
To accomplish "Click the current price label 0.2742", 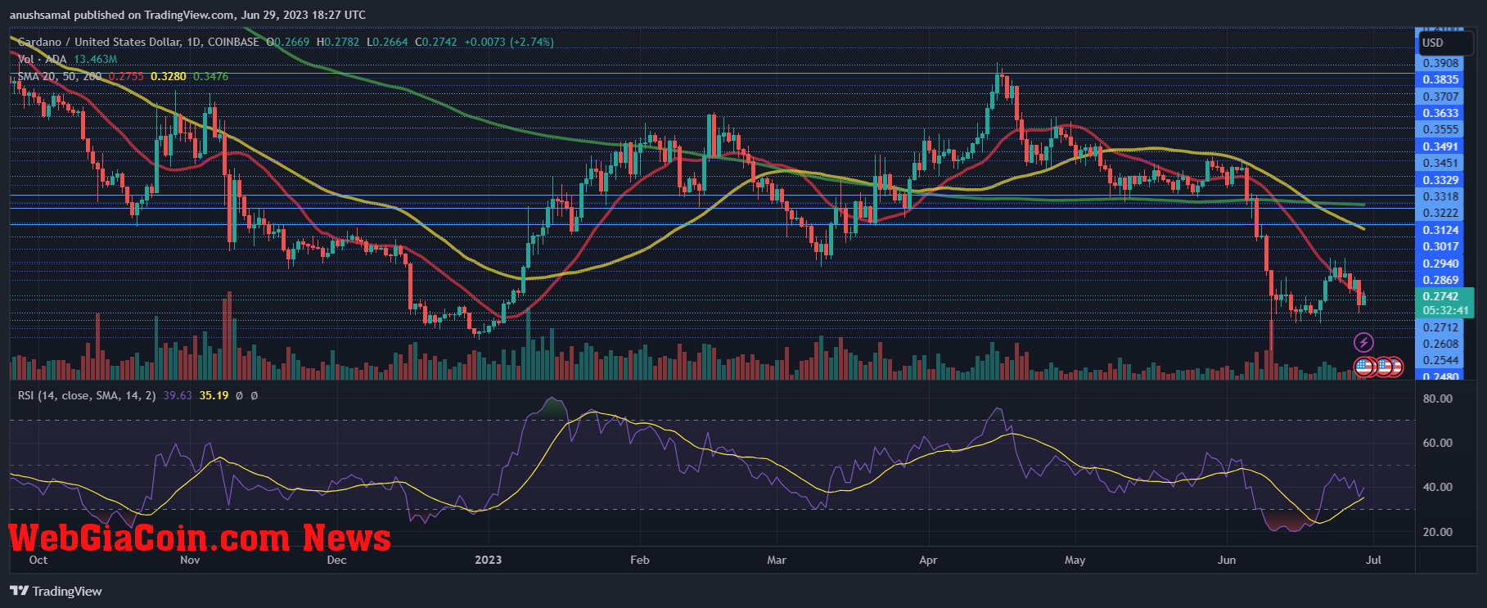I will pos(1441,296).
